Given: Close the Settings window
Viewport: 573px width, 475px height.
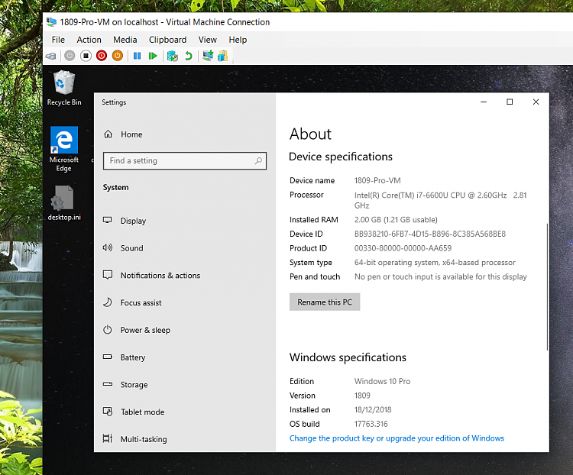Looking at the screenshot, I should (x=536, y=102).
